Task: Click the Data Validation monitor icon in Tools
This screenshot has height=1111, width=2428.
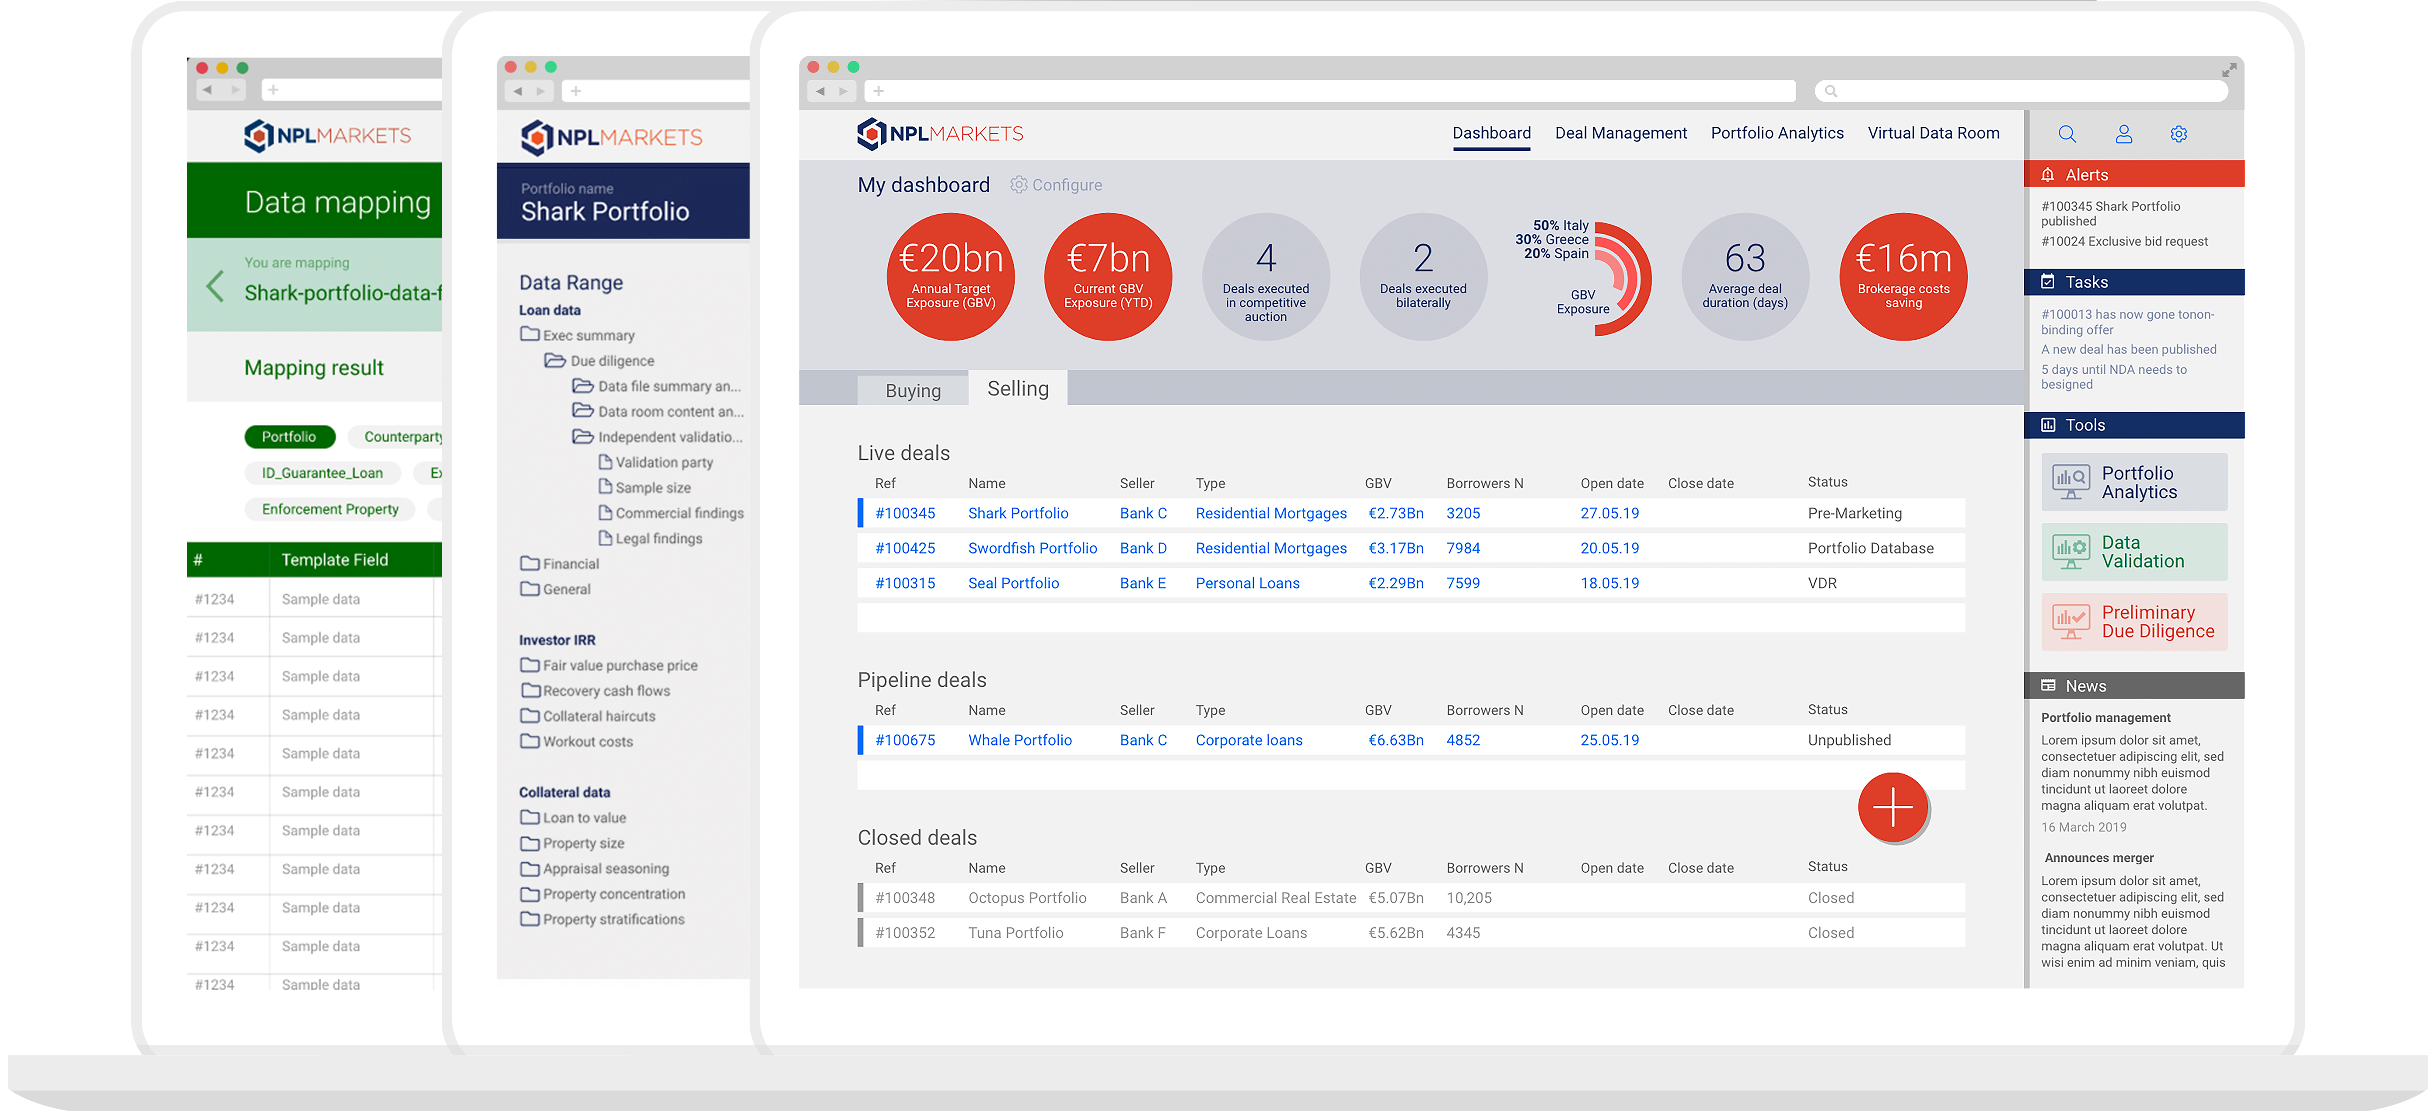Action: (x=2071, y=552)
